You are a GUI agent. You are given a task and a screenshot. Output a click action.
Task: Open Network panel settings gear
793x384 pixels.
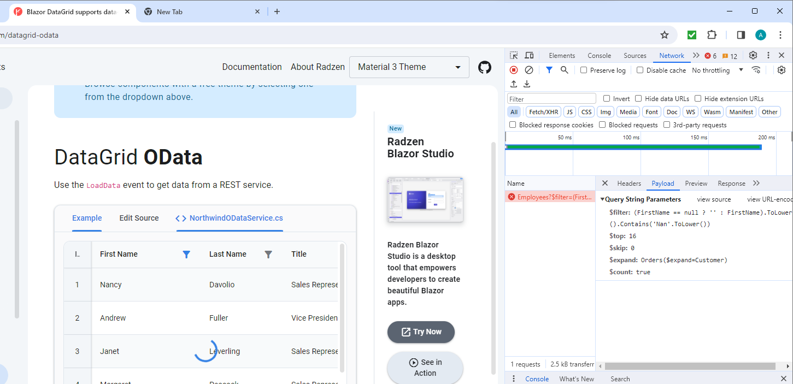point(782,70)
